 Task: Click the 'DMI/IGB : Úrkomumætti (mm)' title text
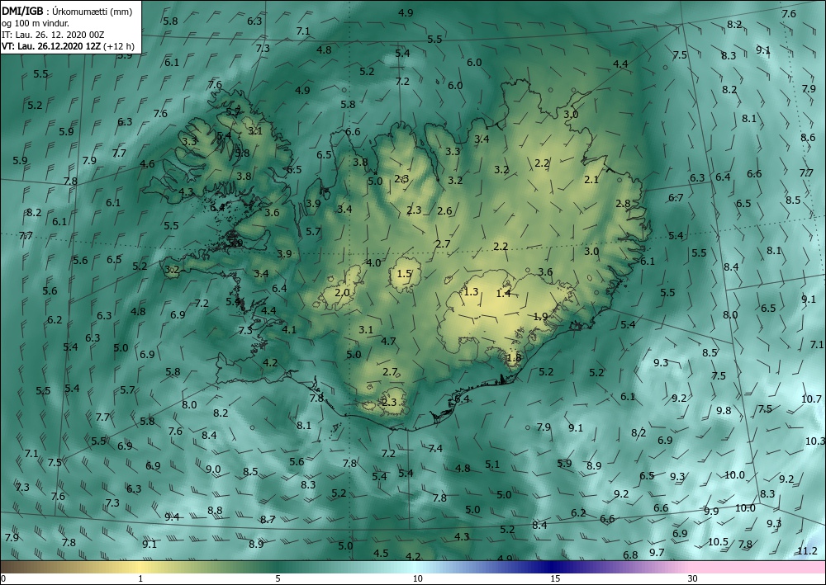tap(67, 11)
